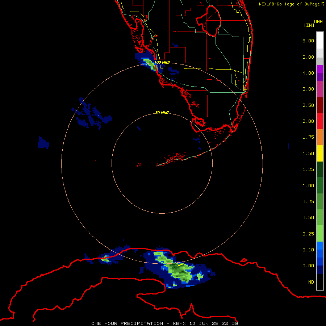Click the 0.00 legend value
Screen dimensions: 326x326
(x=308, y=266)
